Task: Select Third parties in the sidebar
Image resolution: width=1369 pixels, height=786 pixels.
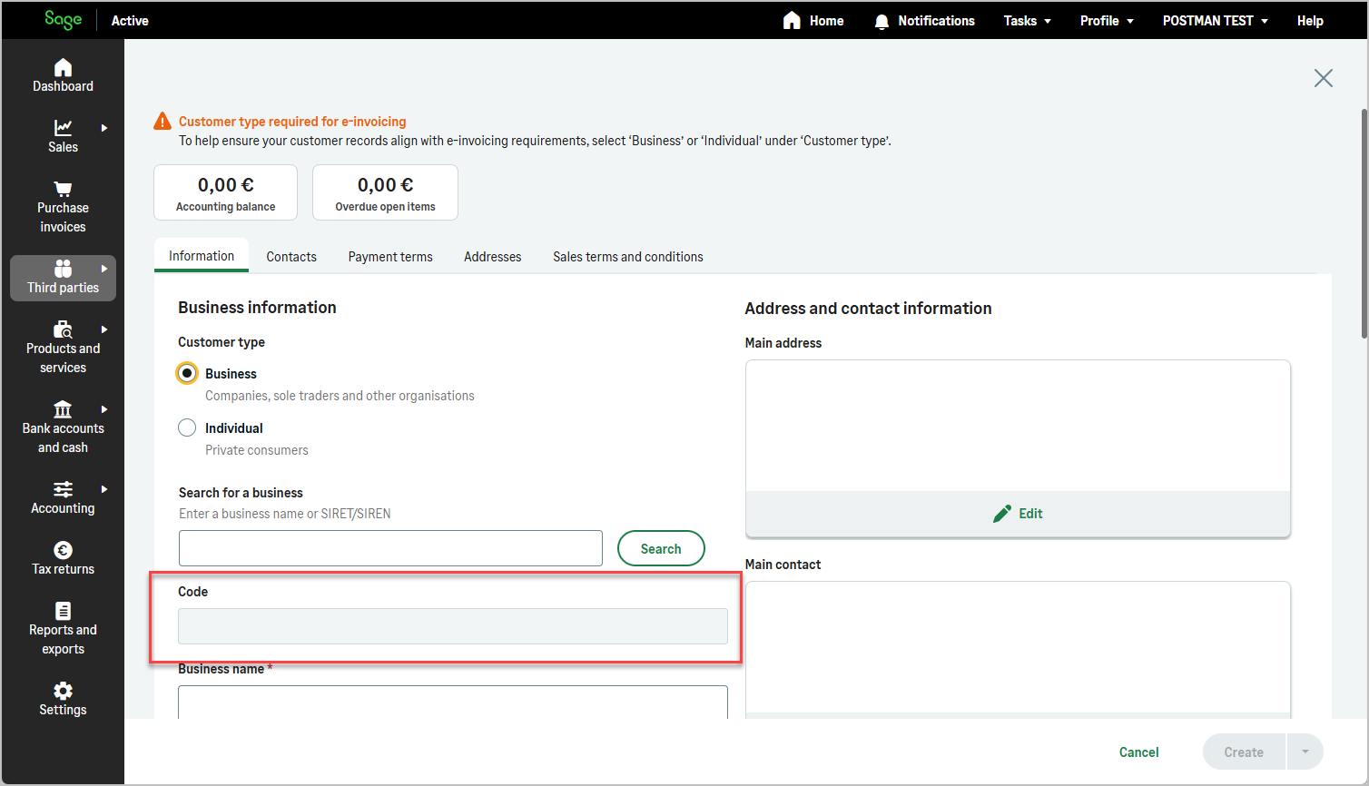Action: 63,278
